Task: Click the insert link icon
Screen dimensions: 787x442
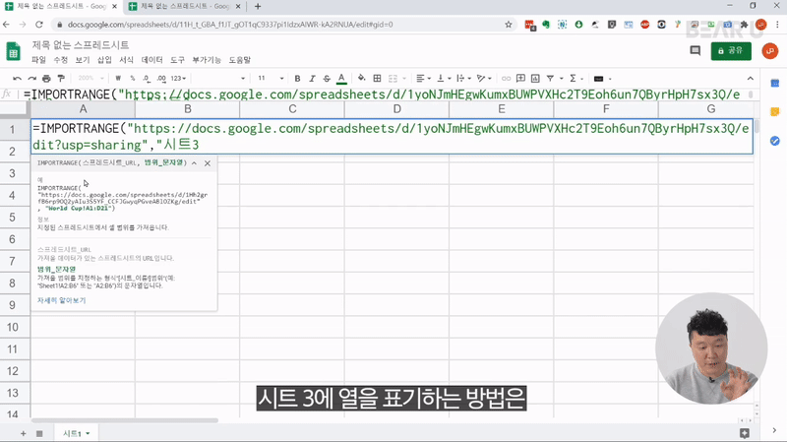Action: click(x=506, y=79)
